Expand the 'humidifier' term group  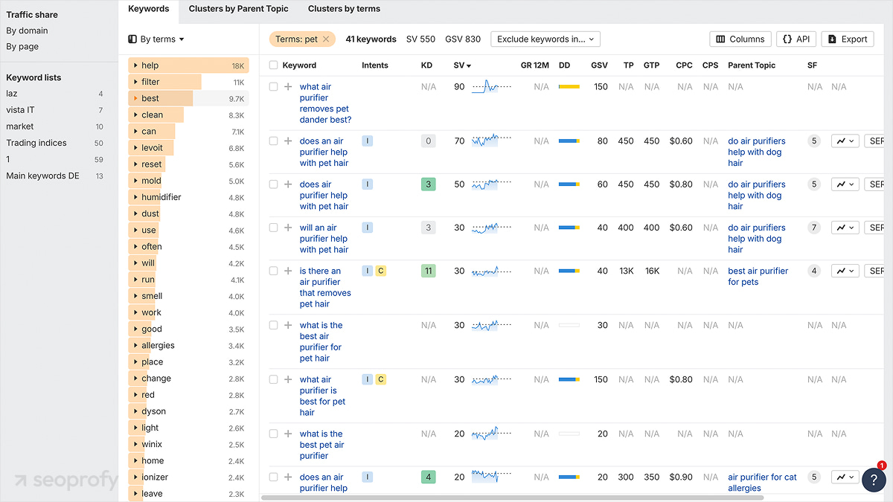[x=135, y=197]
